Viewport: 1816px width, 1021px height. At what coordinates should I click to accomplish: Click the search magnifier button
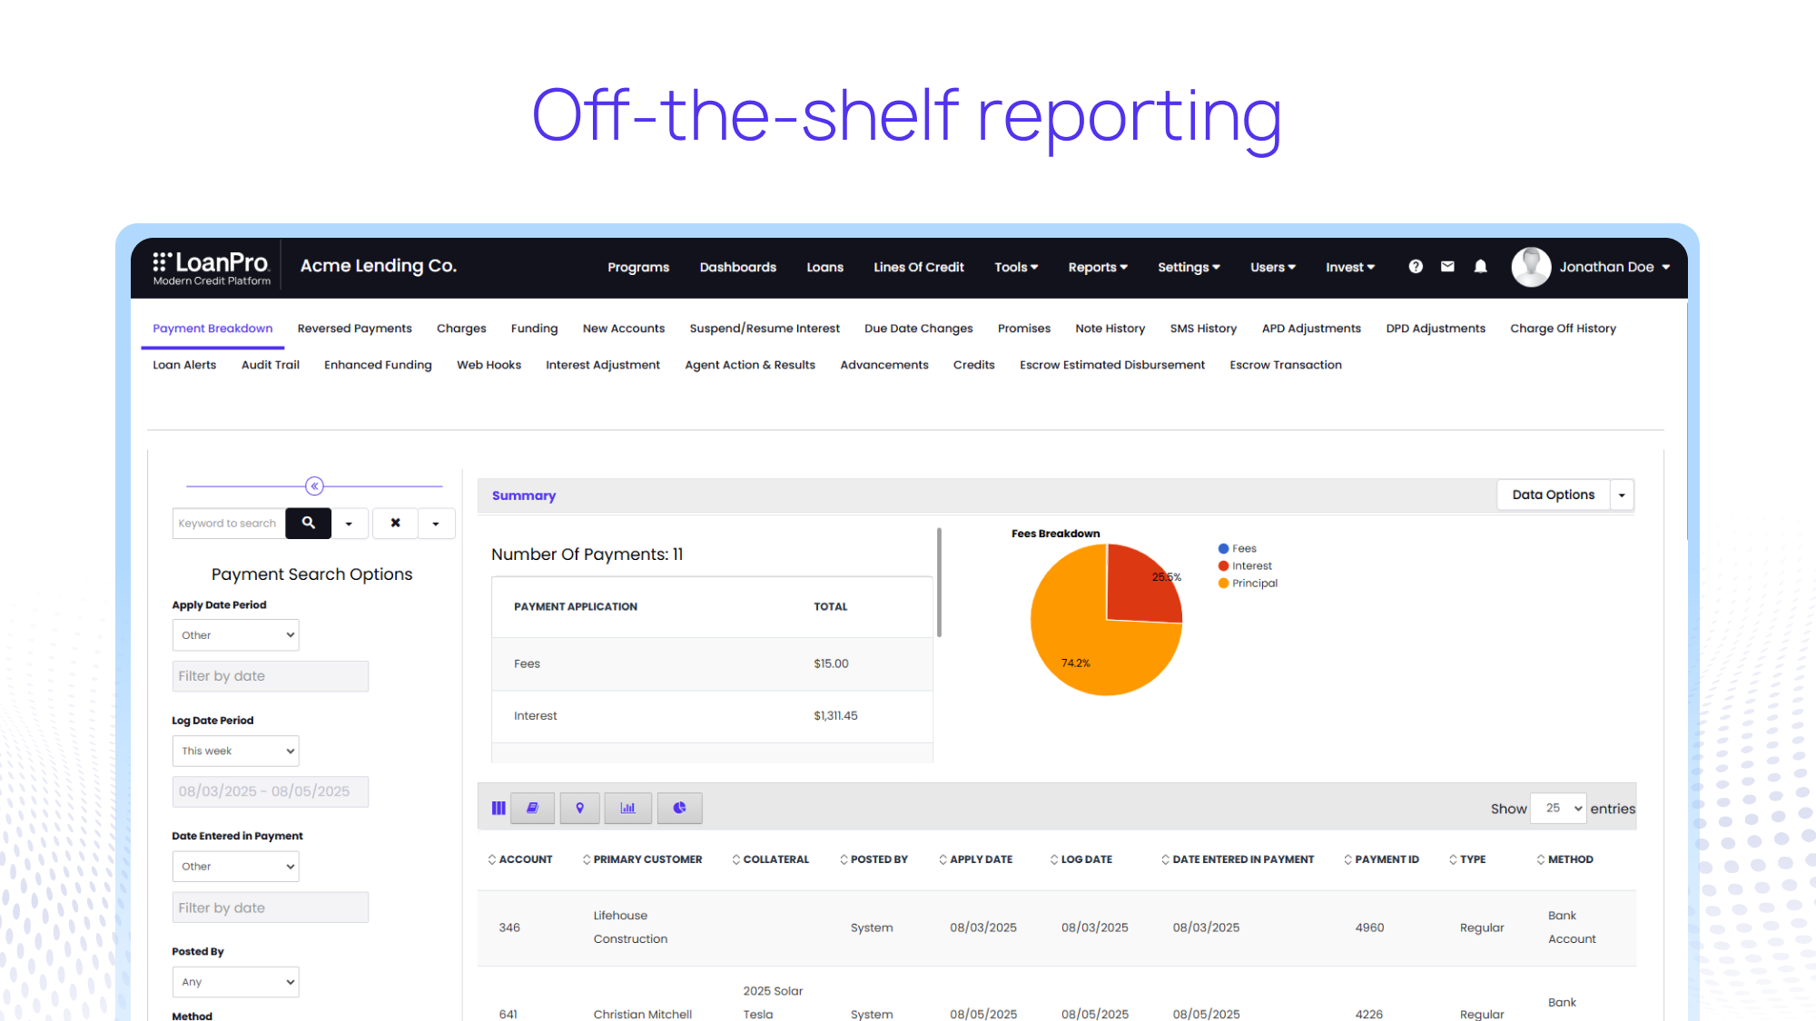(308, 524)
